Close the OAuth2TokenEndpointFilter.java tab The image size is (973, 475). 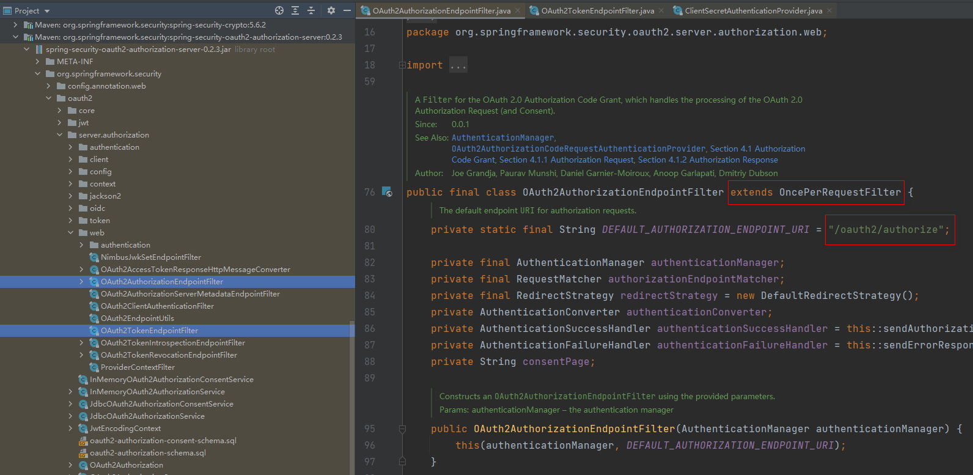coord(661,10)
